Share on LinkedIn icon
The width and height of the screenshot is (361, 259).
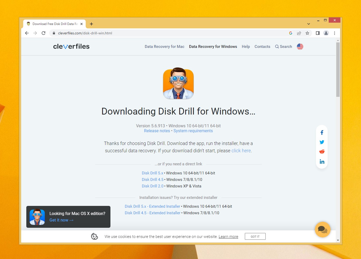(x=322, y=162)
